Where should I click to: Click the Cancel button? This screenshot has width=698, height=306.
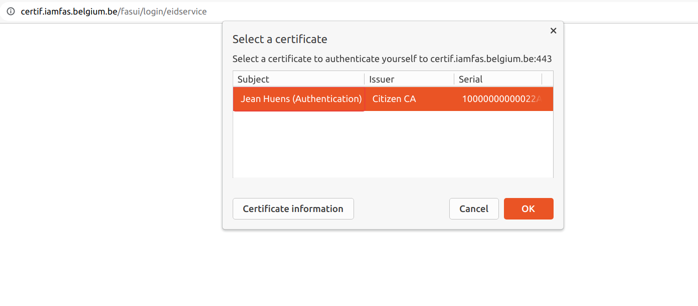tap(474, 208)
